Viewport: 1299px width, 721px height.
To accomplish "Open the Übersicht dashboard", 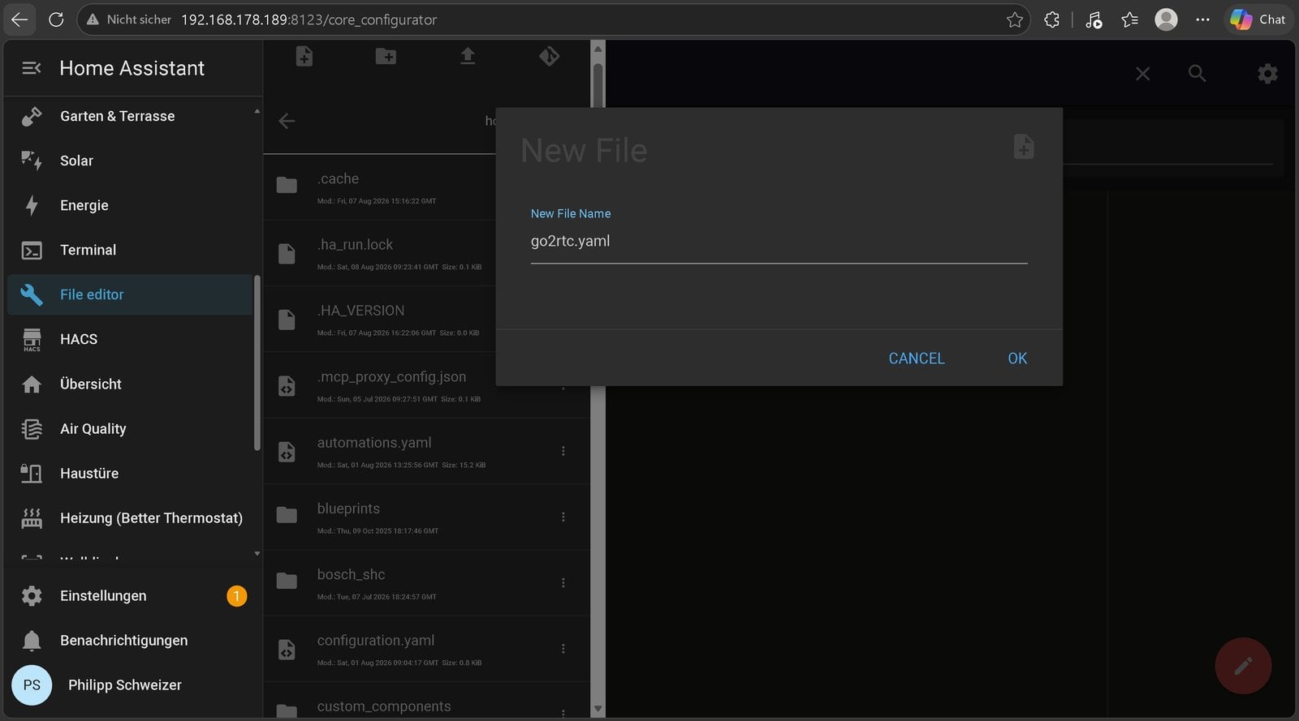I will pyautogui.click(x=130, y=384).
